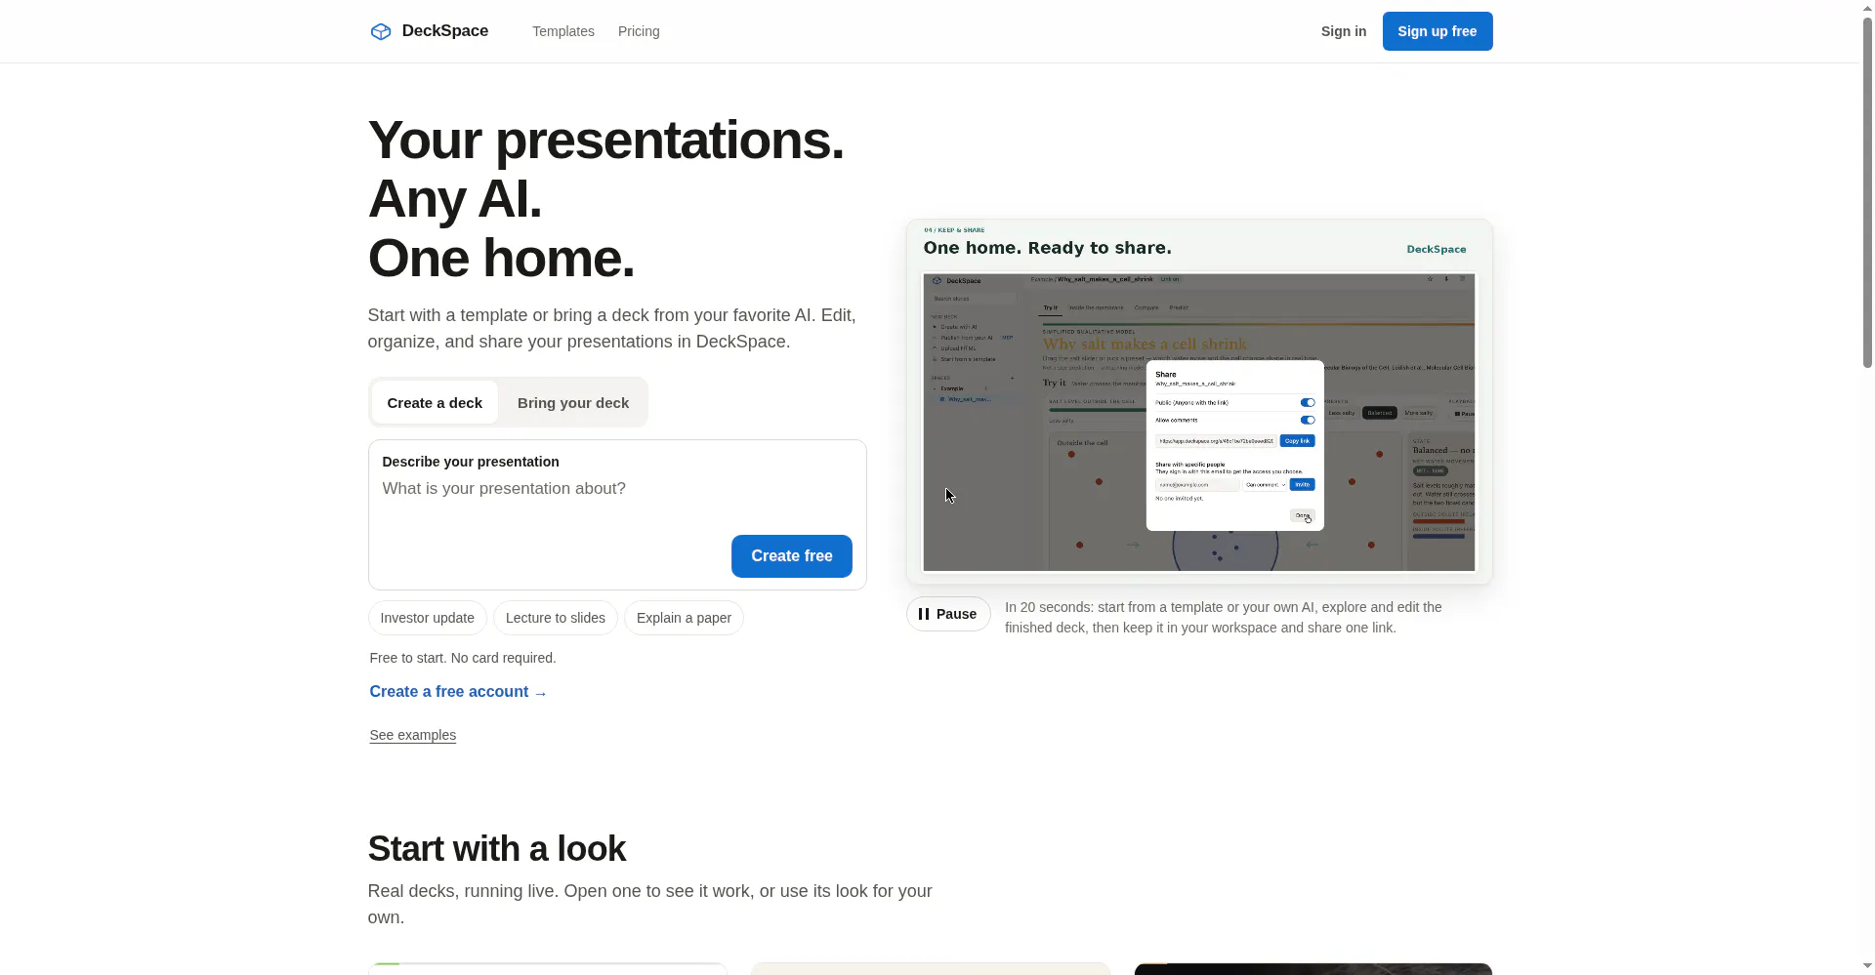
Task: Select Try it tab in demo preview
Action: (1050, 307)
